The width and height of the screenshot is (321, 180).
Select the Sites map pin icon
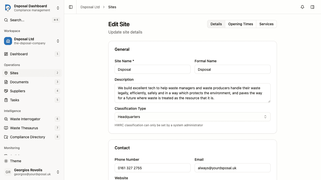[x=6, y=73]
